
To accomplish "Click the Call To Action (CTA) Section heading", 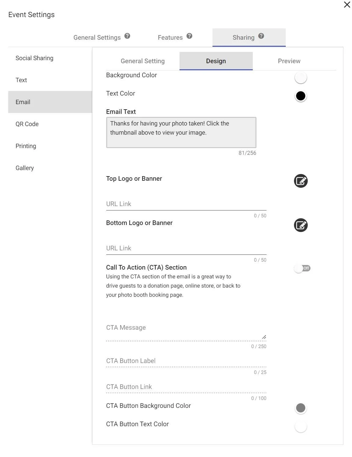I will coord(146,267).
